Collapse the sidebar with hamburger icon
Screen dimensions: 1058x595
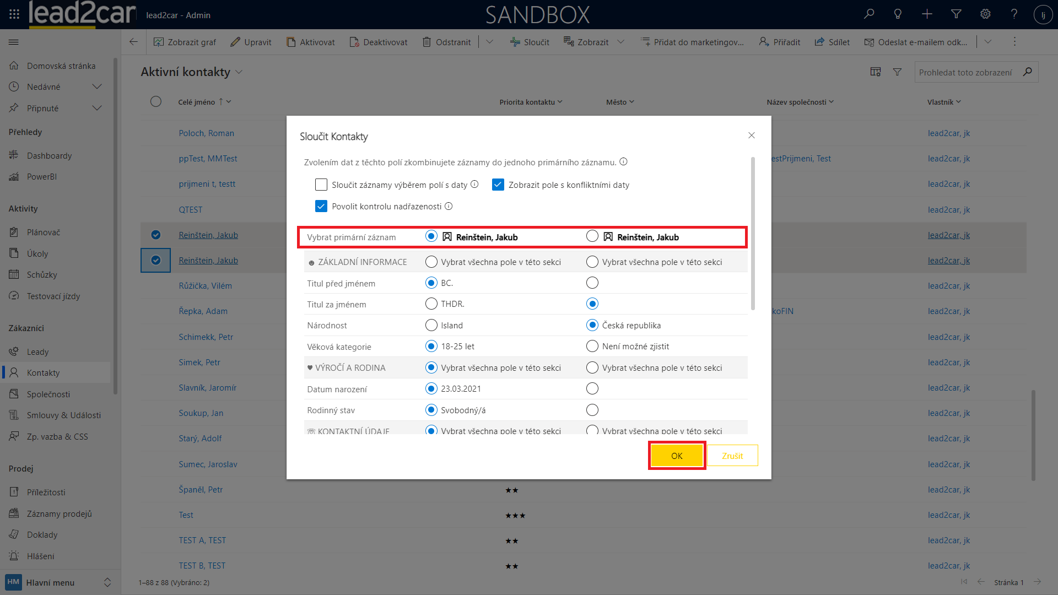tap(14, 42)
